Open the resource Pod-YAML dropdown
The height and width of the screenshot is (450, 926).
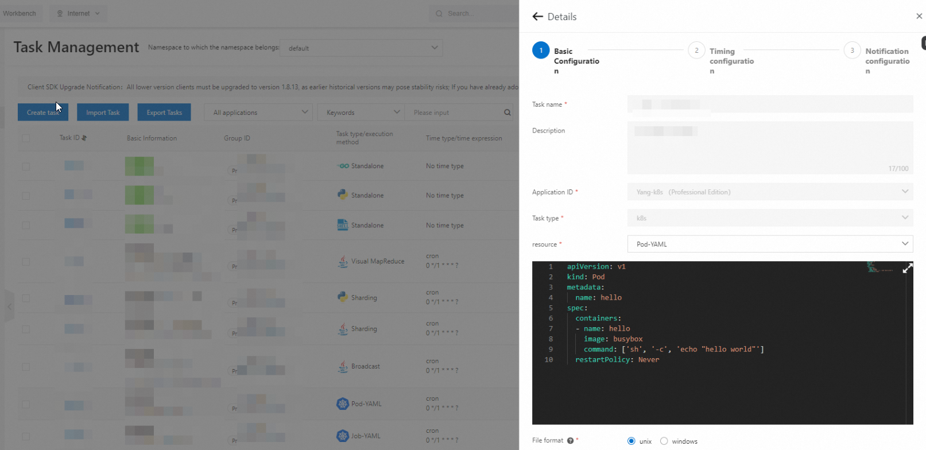point(770,244)
